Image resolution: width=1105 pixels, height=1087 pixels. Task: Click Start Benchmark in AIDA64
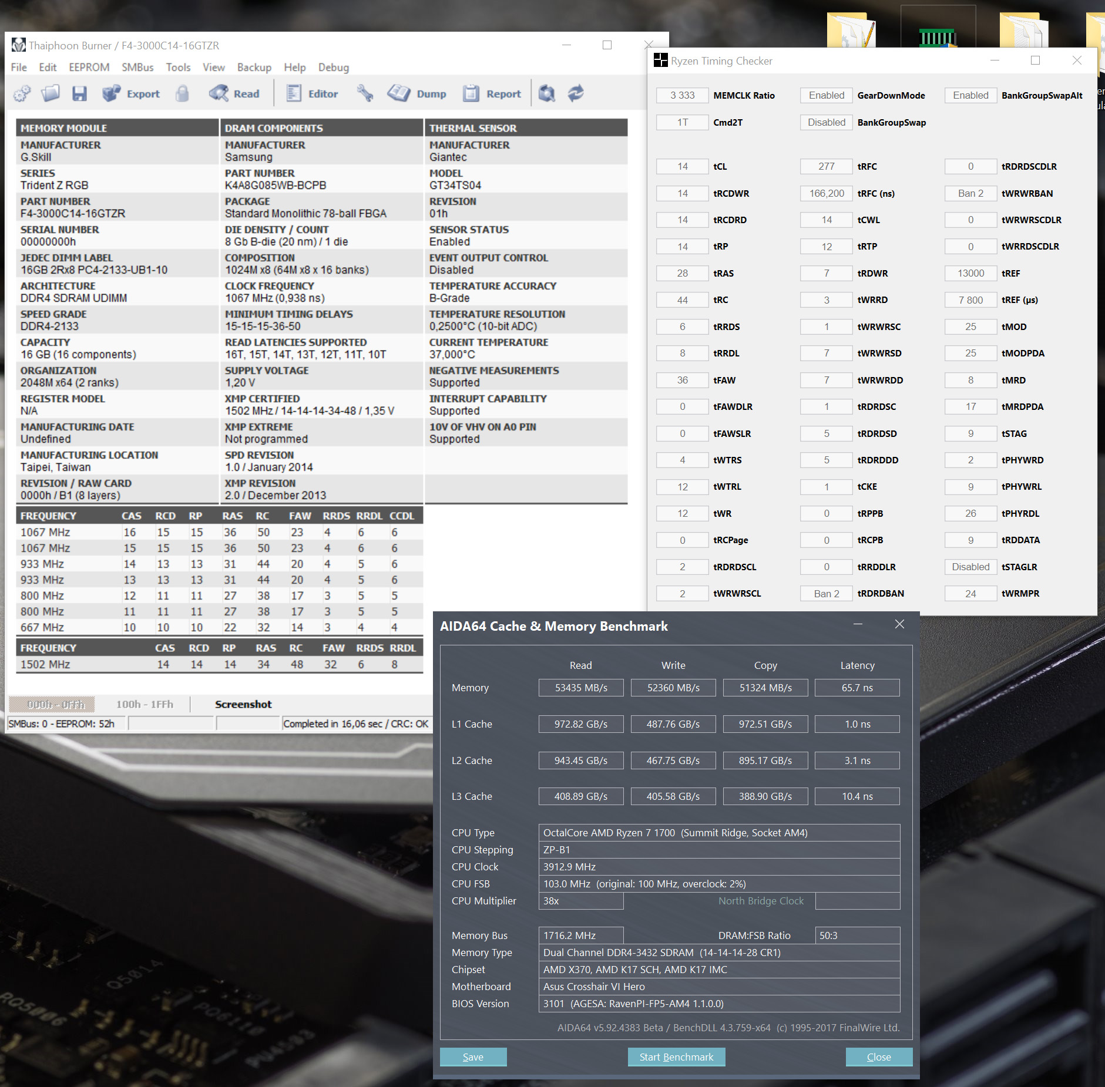[676, 1056]
